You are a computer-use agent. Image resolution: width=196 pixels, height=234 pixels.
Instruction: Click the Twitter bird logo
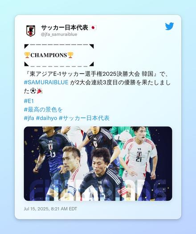point(169,26)
